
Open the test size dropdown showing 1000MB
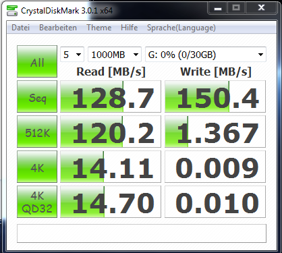point(115,55)
